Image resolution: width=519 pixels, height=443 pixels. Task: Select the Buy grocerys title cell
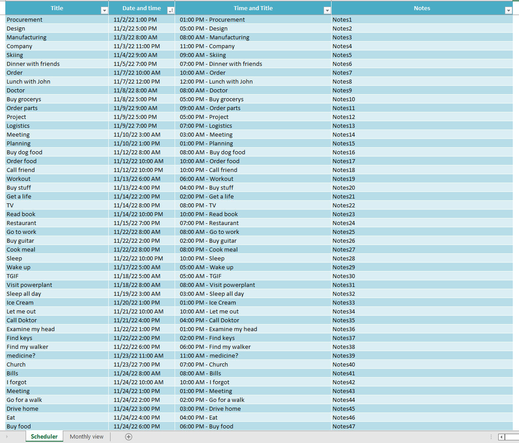click(57, 99)
